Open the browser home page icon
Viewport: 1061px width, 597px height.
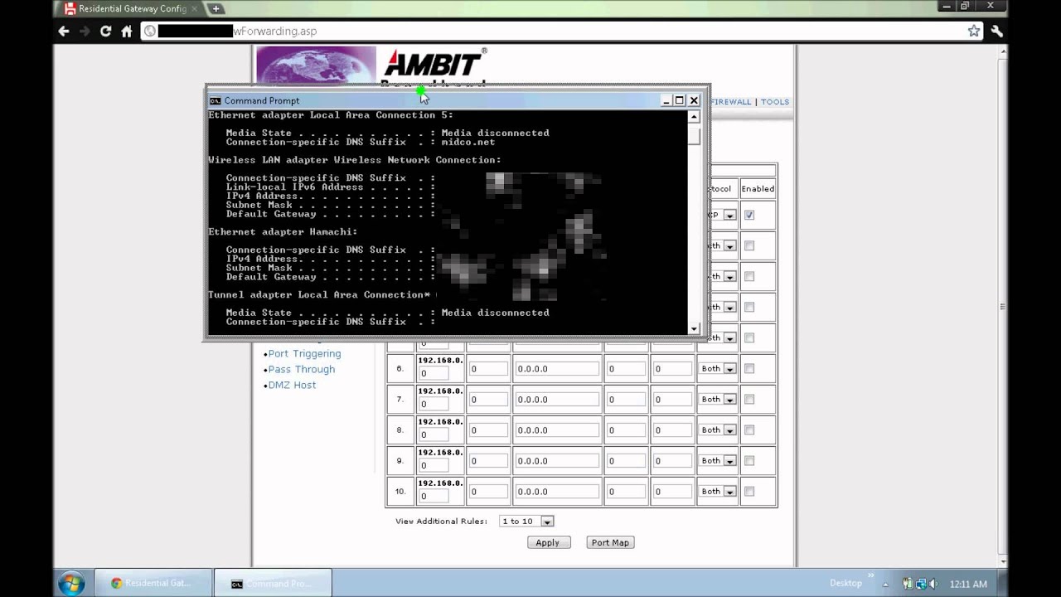(x=127, y=31)
